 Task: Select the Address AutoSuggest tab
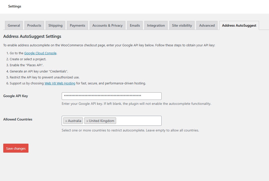click(x=239, y=25)
